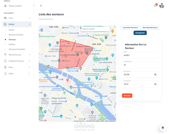
Task: Toggle the theme settings floating button
Action: [163, 128]
